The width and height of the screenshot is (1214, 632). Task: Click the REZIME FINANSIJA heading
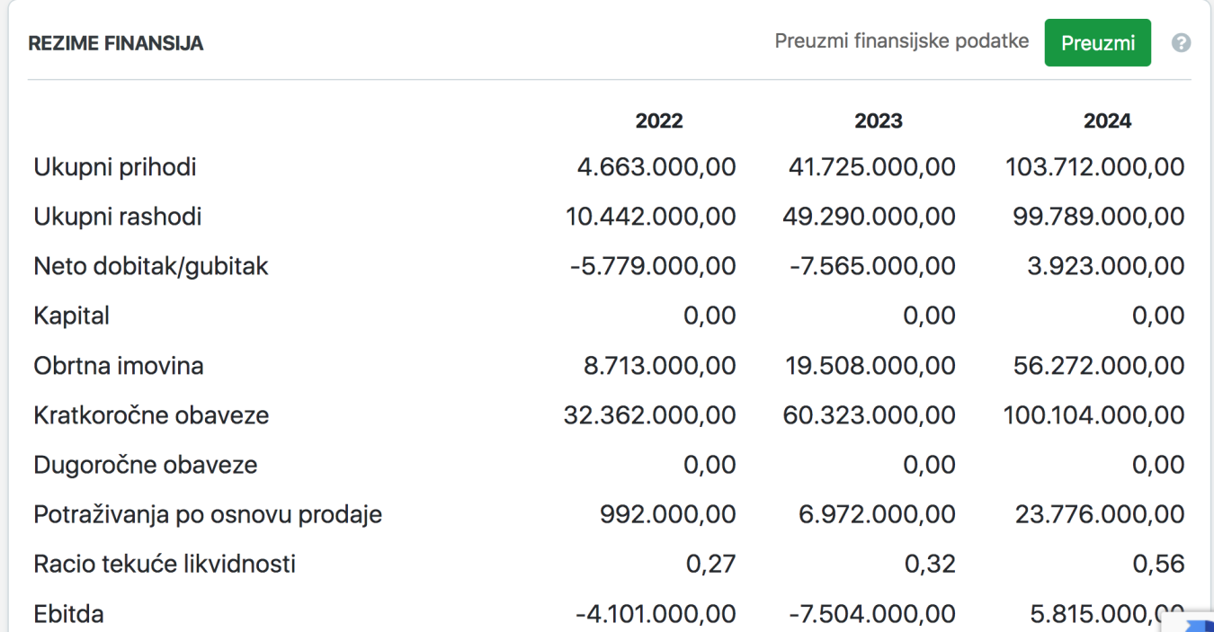pos(116,43)
